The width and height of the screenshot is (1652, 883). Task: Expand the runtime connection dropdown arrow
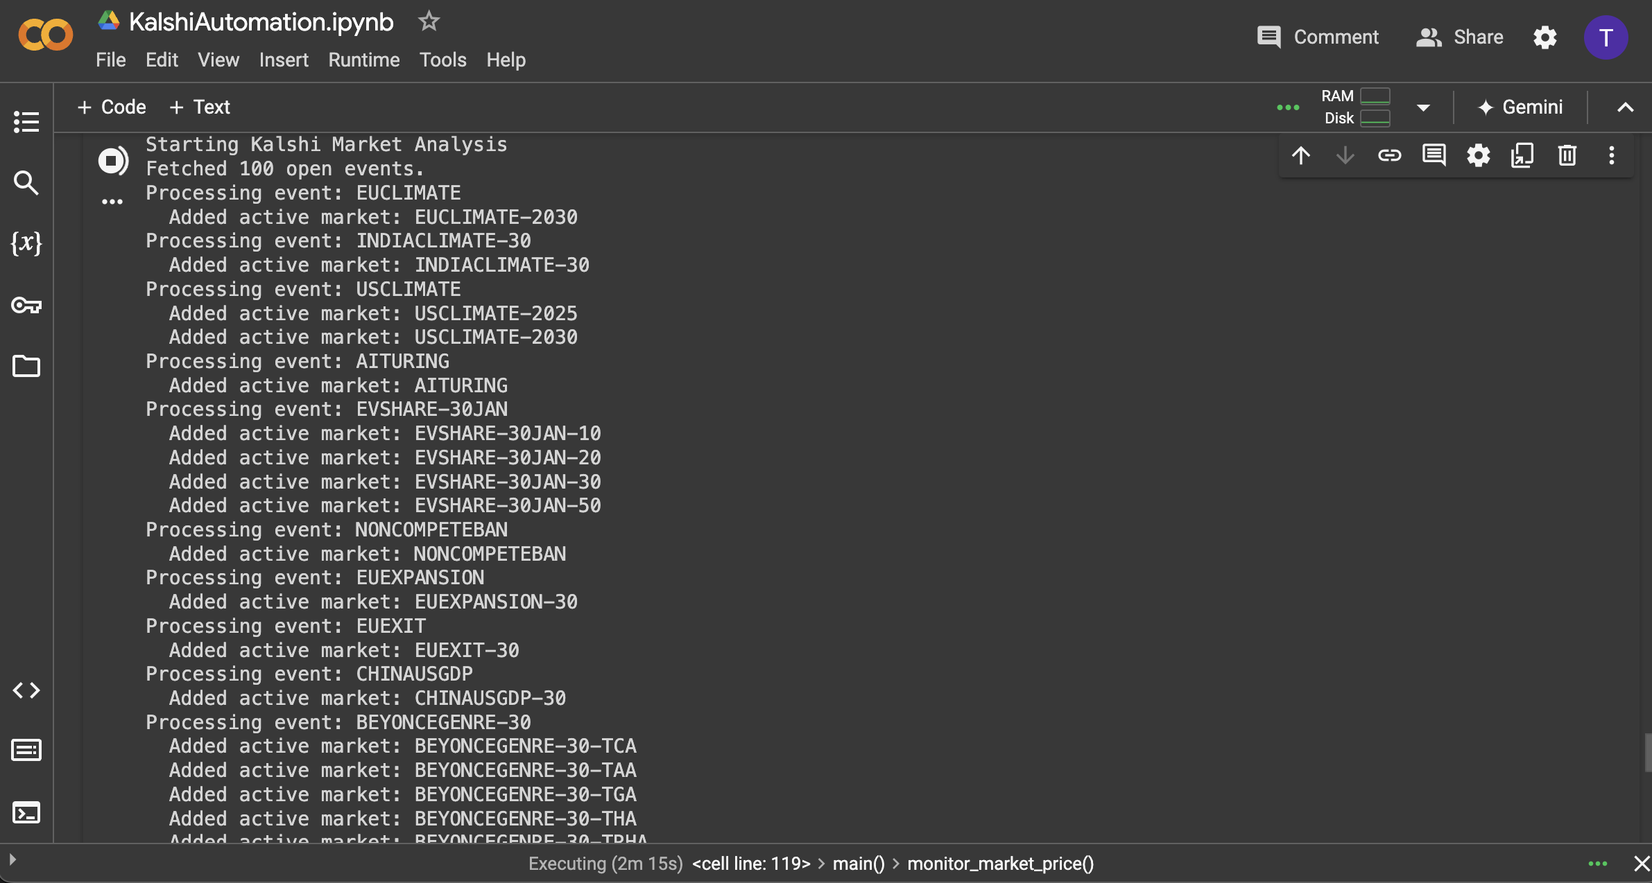click(1423, 107)
